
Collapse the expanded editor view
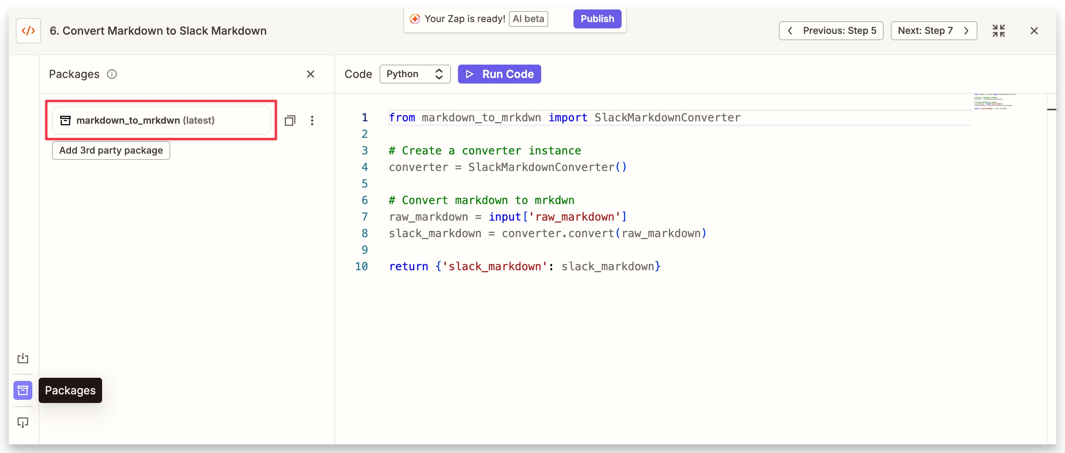click(x=998, y=31)
